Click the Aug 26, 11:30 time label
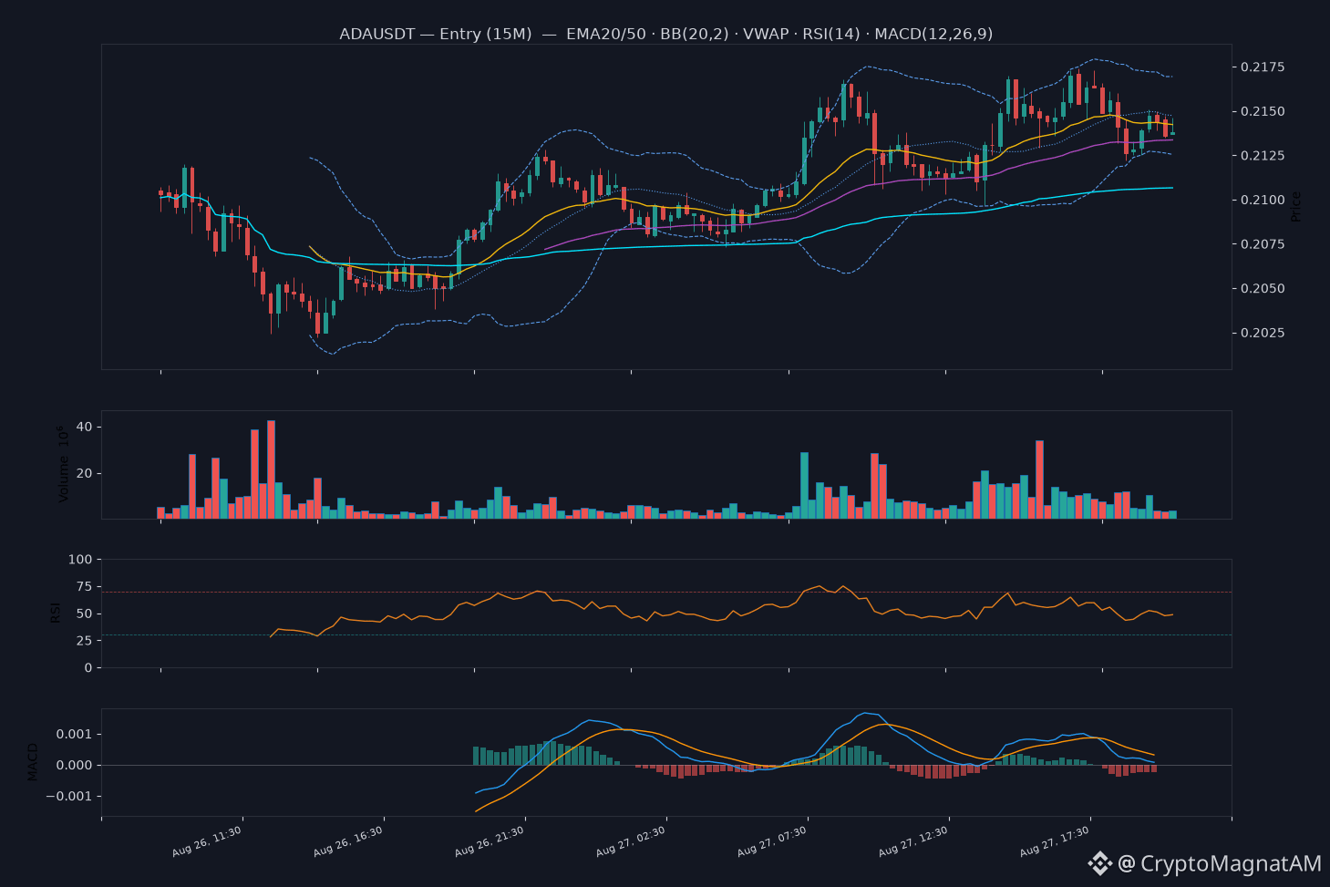 207,841
